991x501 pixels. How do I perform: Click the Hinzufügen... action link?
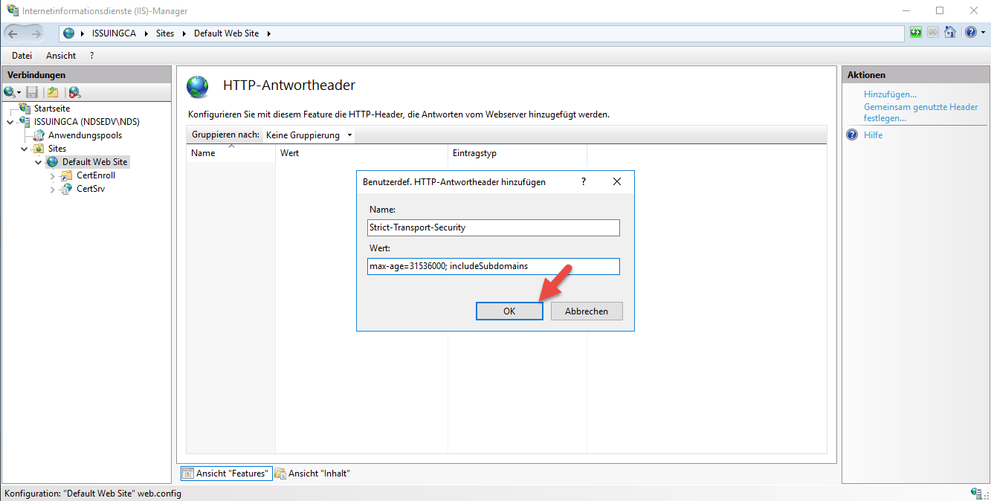(x=890, y=94)
